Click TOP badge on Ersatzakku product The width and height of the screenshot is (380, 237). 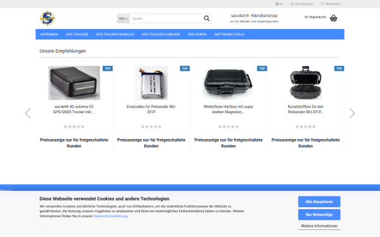click(185, 68)
